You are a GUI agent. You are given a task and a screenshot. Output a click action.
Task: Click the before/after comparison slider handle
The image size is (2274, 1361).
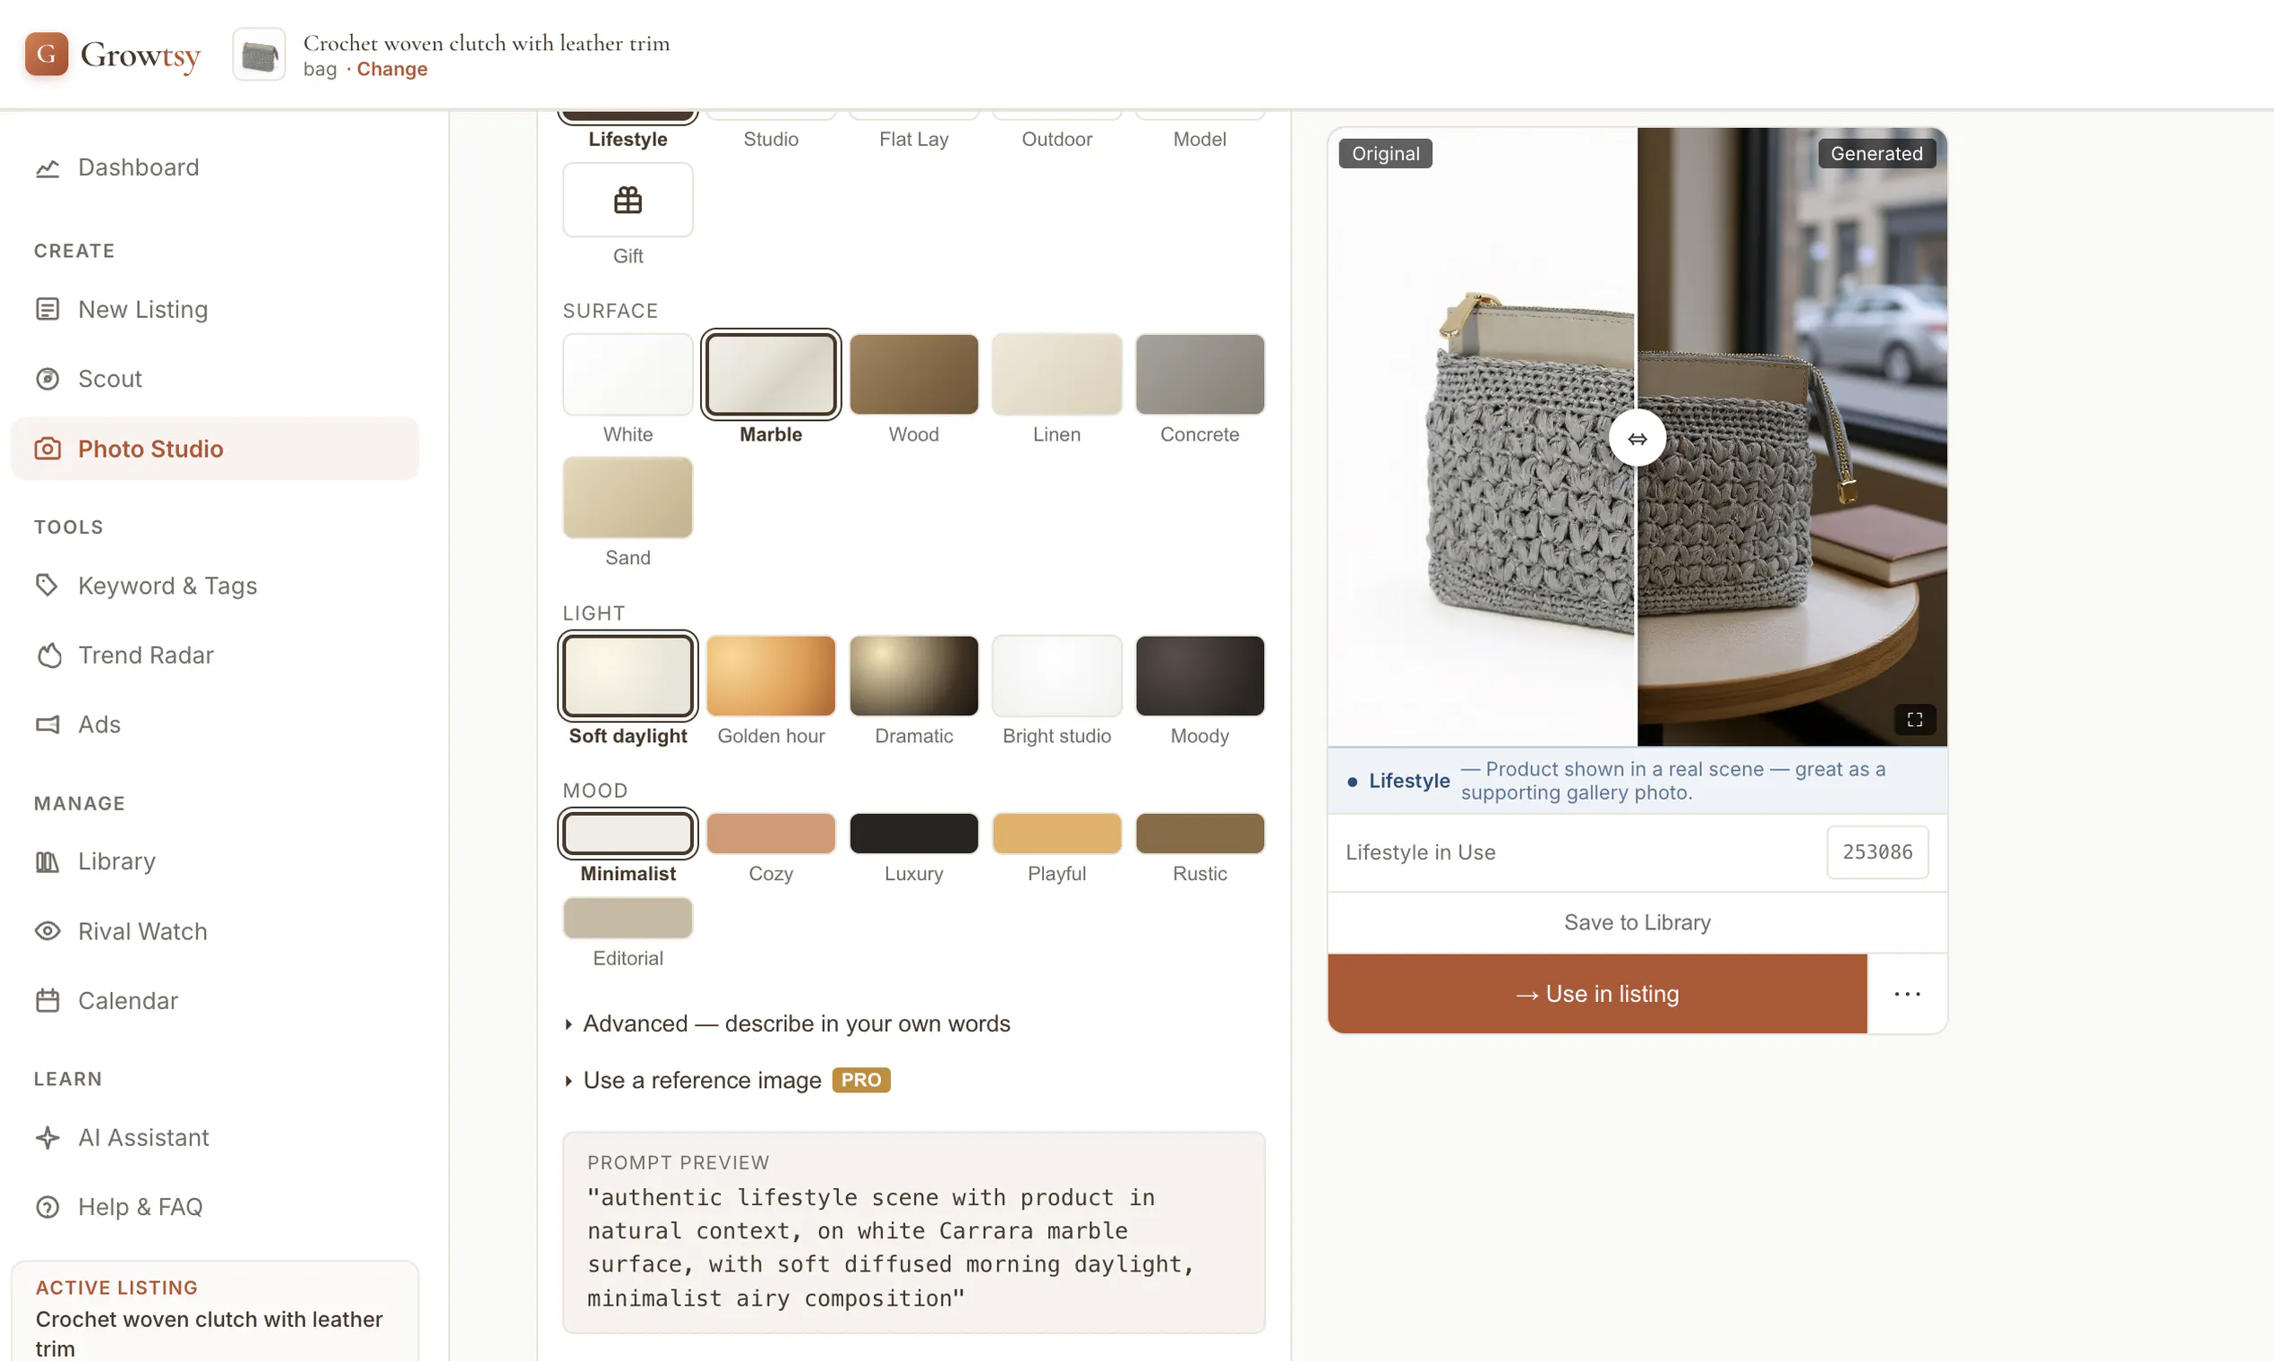point(1637,439)
